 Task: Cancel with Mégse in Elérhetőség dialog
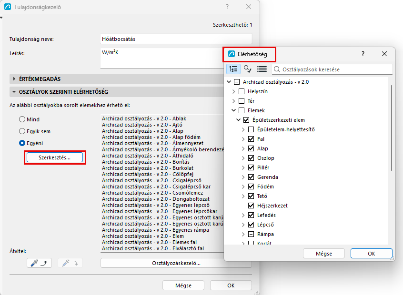coord(324,254)
